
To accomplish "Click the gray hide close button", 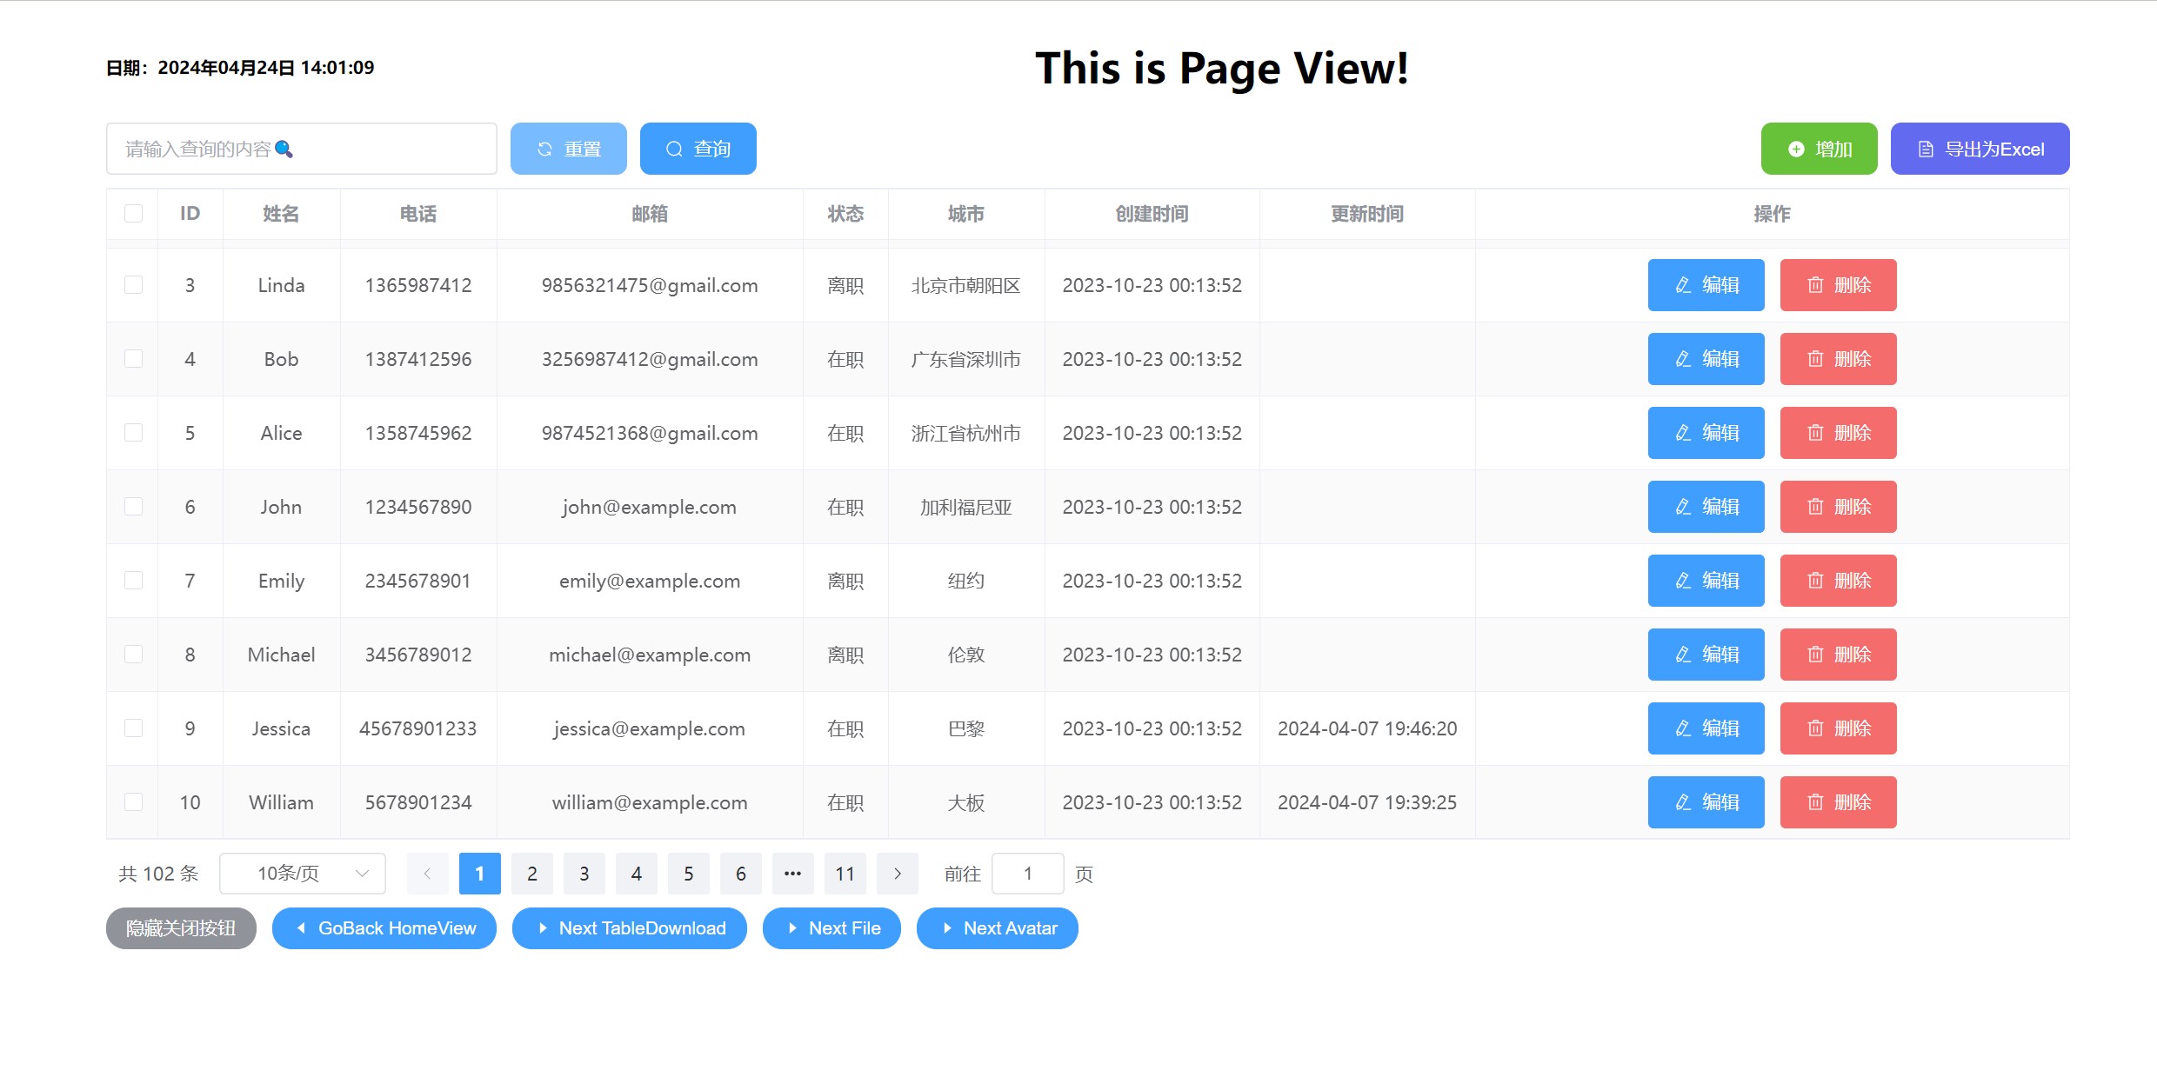I will [181, 928].
